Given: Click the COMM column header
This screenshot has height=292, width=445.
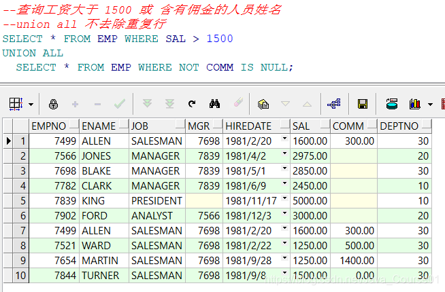Looking at the screenshot, I should 354,126.
